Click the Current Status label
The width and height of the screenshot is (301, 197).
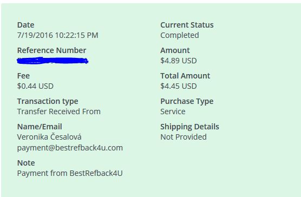[187, 25]
